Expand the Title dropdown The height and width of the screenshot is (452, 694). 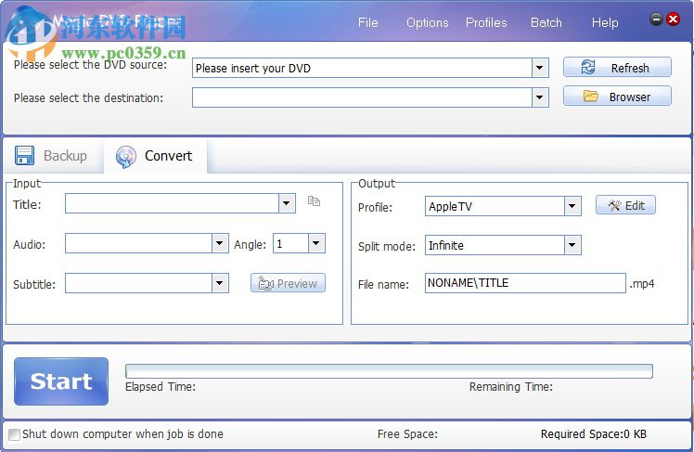coord(287,203)
